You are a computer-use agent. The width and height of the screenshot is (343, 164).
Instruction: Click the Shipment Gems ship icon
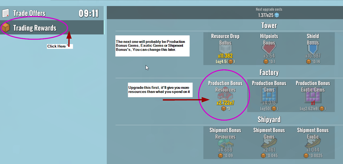point(269,143)
